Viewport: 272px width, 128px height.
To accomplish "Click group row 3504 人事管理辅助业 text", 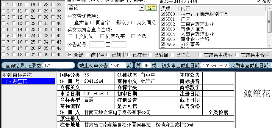I will [x=197, y=34].
